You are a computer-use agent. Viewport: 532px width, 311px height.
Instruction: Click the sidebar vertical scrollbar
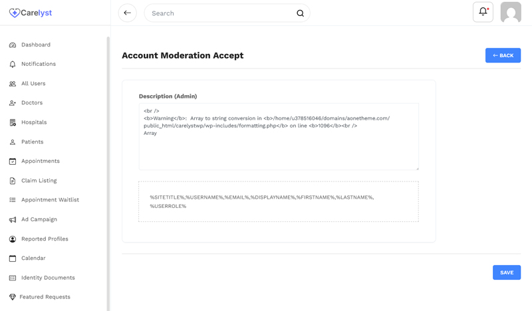[x=108, y=173]
